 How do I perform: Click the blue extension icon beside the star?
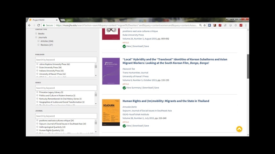[x=210, y=25]
